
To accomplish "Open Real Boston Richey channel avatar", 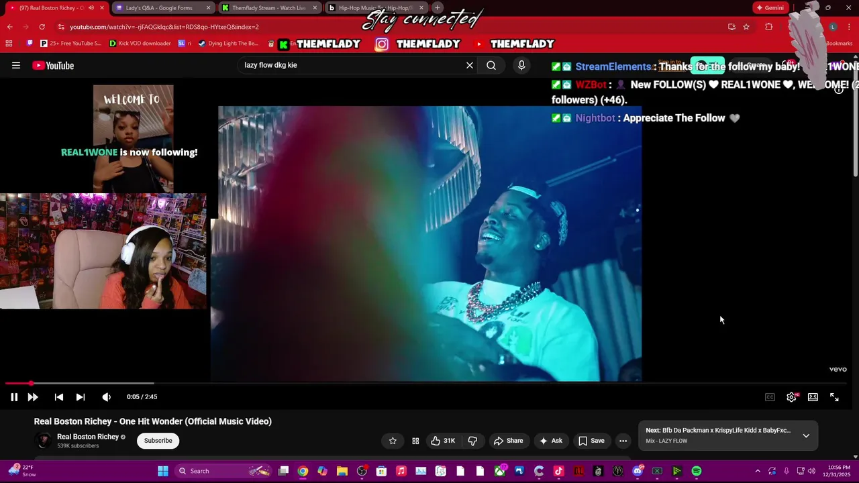I will click(x=44, y=441).
